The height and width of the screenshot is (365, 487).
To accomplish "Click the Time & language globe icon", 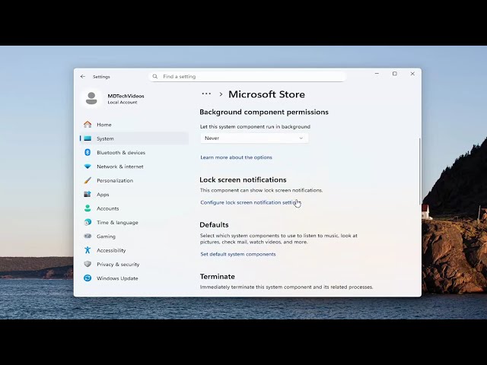I will click(88, 222).
